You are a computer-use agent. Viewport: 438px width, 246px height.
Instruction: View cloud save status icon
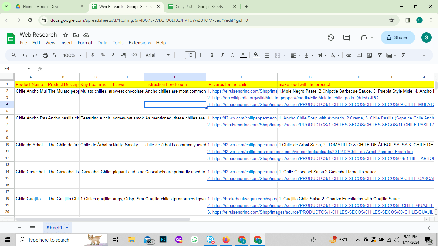tap(86, 35)
